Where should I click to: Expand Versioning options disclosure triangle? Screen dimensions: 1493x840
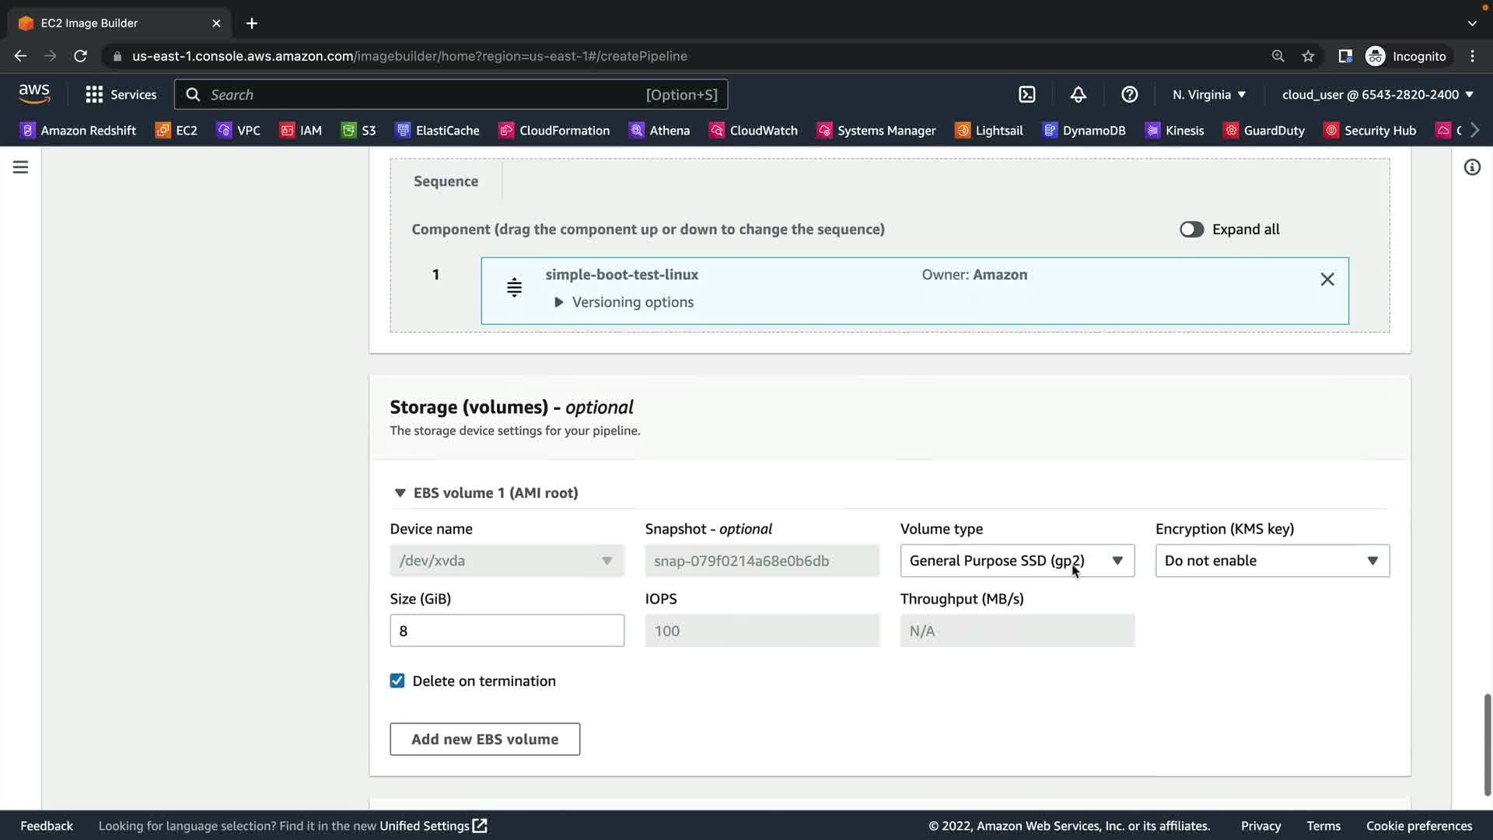coord(558,303)
